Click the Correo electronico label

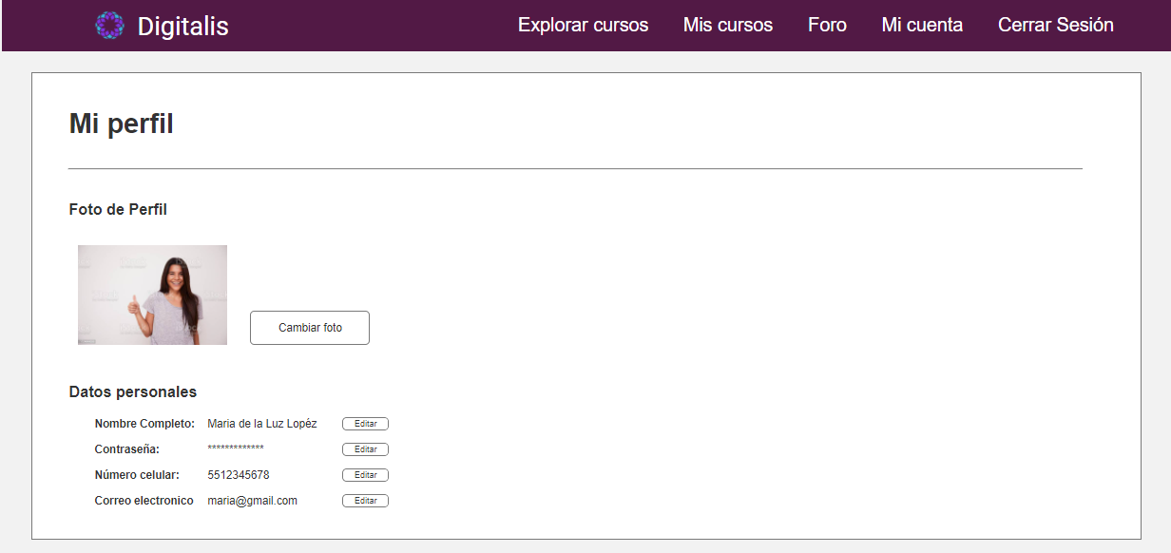click(x=144, y=501)
